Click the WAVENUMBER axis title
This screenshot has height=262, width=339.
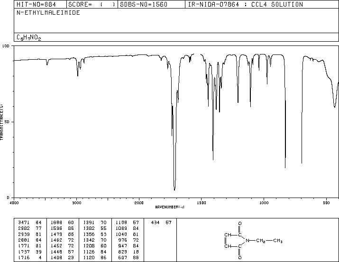coord(170,207)
